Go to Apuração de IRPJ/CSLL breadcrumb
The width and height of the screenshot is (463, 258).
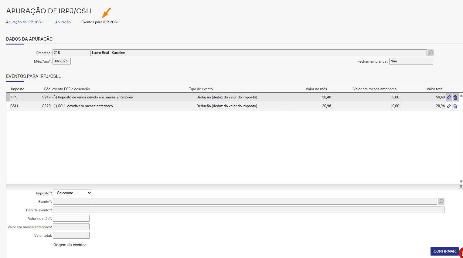point(25,22)
